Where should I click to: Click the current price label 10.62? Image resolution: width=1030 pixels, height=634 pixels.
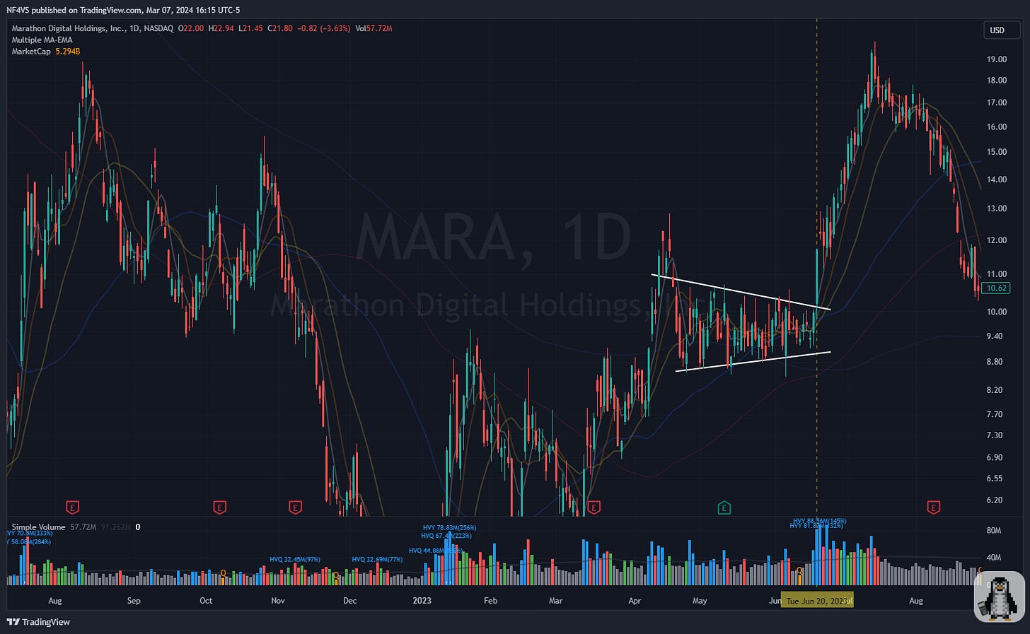[996, 288]
